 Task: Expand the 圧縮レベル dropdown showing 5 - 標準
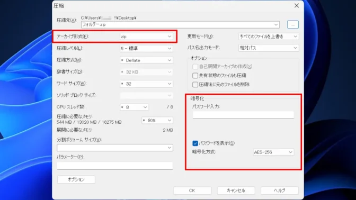click(x=146, y=48)
